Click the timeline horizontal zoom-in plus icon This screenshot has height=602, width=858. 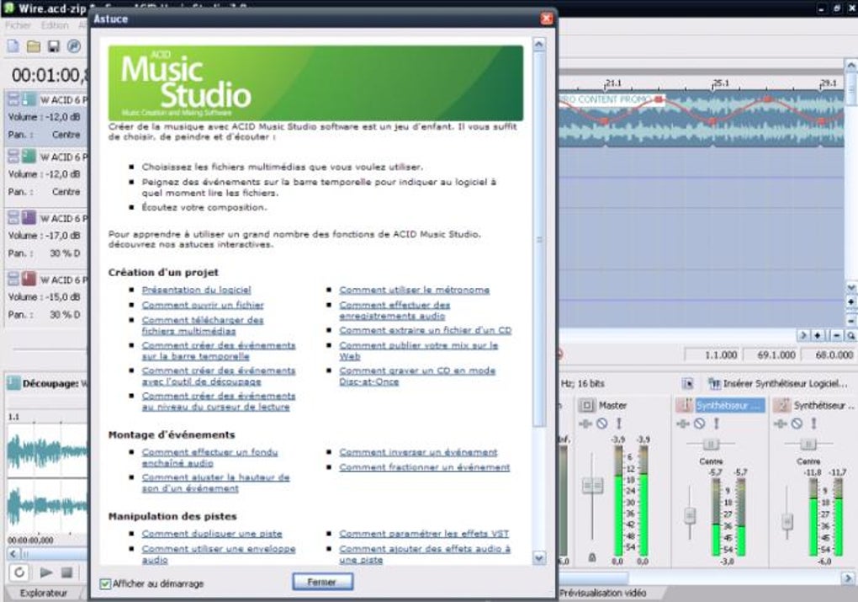[818, 336]
